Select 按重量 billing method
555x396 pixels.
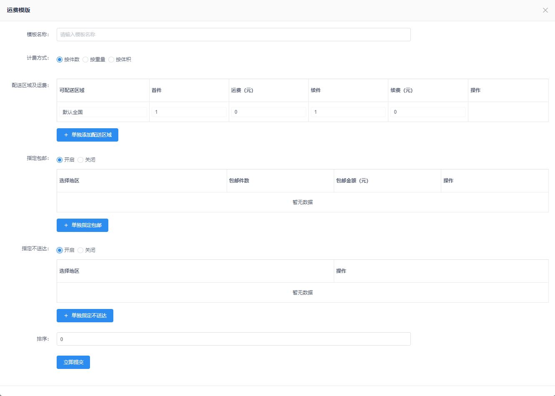point(85,60)
